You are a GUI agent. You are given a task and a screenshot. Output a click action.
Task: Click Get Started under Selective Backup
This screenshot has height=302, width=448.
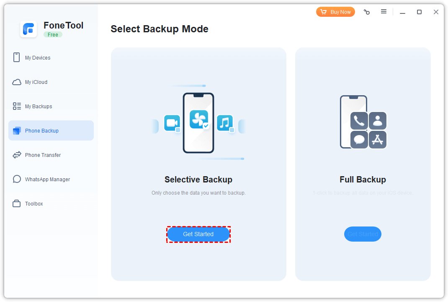tap(198, 234)
